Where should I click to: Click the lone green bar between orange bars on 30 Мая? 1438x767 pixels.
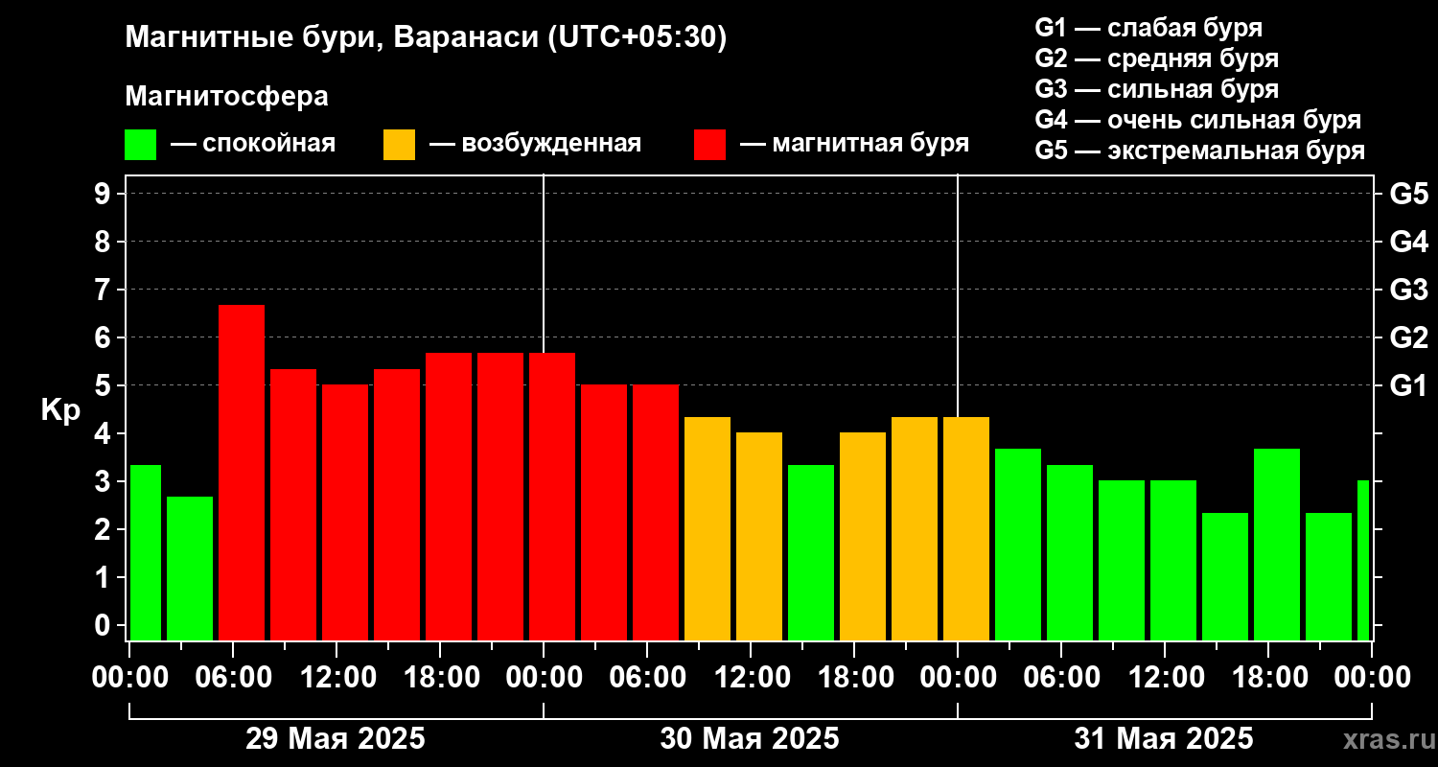[x=811, y=552]
